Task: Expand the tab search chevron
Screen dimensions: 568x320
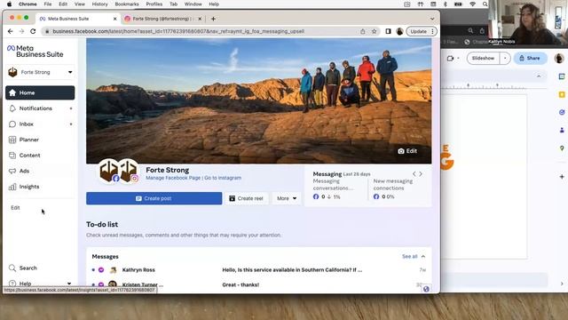Action: [432, 19]
